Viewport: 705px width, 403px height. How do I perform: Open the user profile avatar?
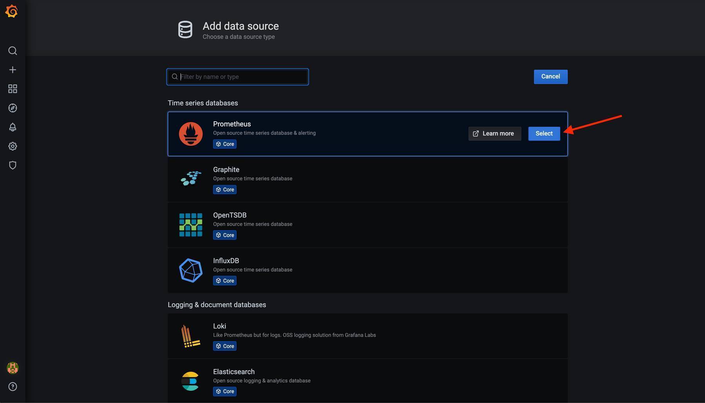click(13, 368)
